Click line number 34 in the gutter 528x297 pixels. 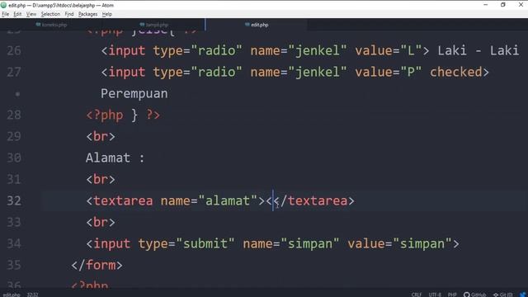tap(14, 243)
